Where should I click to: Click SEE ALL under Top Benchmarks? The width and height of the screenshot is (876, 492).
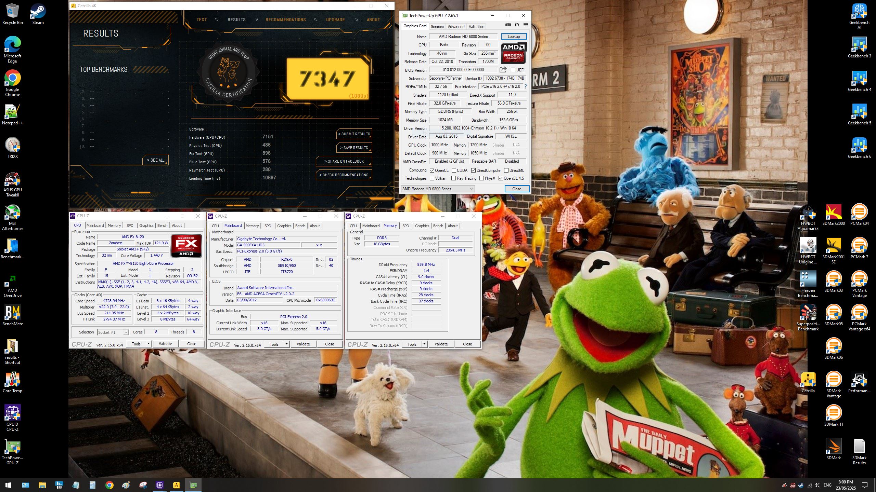tap(156, 160)
